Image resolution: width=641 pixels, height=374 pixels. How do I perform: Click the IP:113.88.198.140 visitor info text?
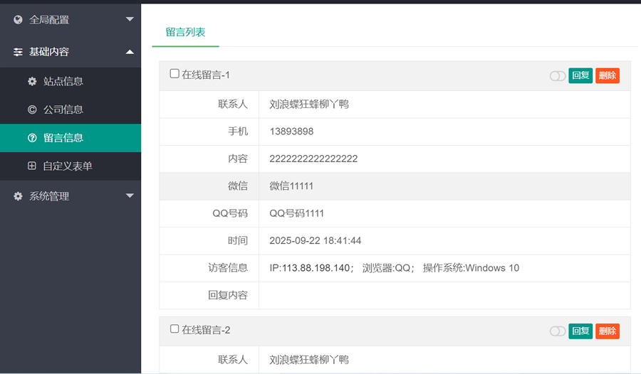[x=311, y=268]
